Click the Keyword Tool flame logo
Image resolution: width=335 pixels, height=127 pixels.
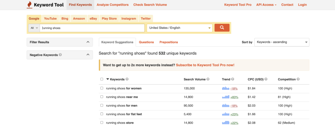tap(29, 5)
